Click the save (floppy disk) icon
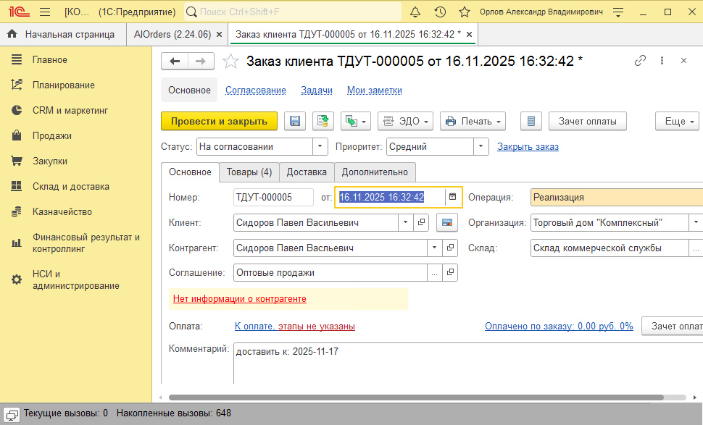The image size is (703, 425). pos(295,121)
